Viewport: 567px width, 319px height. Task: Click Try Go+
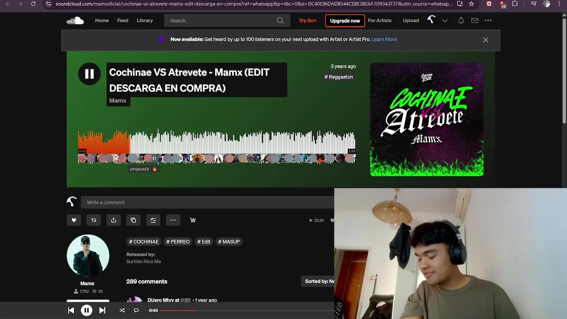[x=308, y=20]
